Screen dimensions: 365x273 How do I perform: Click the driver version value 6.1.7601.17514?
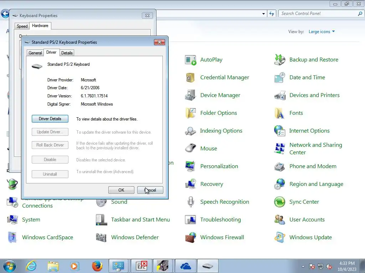pos(94,96)
